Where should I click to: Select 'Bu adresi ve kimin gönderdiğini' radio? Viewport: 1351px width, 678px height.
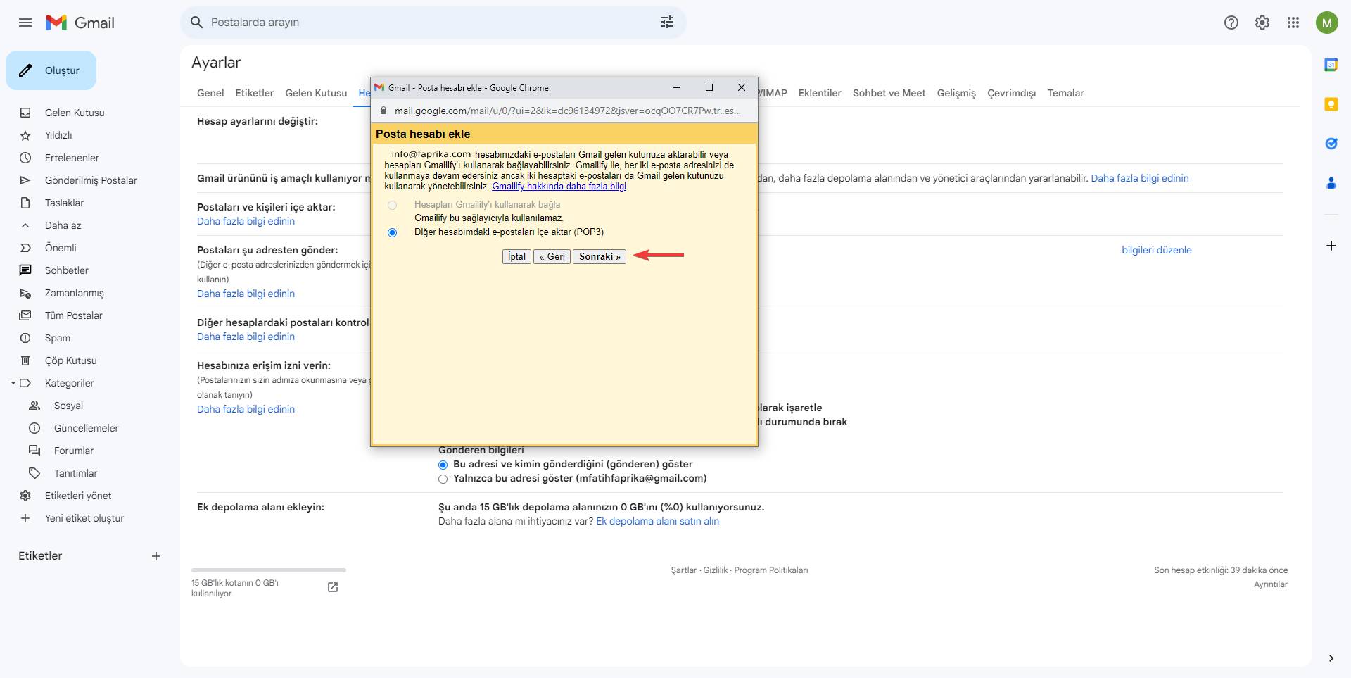[x=443, y=465]
